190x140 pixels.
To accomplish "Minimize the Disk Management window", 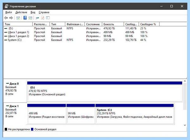I will tap(161, 6).
